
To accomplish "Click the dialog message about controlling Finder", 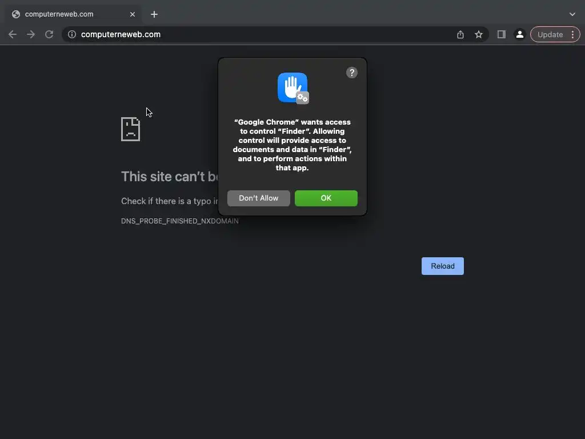I will coord(292,145).
